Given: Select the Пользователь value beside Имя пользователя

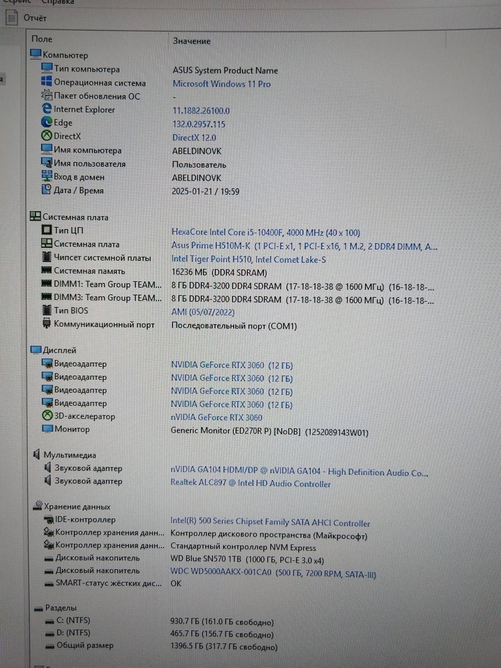Looking at the screenshot, I should (199, 164).
